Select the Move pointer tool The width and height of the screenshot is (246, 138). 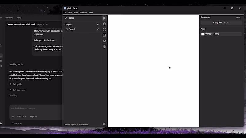(x=104, y=18)
